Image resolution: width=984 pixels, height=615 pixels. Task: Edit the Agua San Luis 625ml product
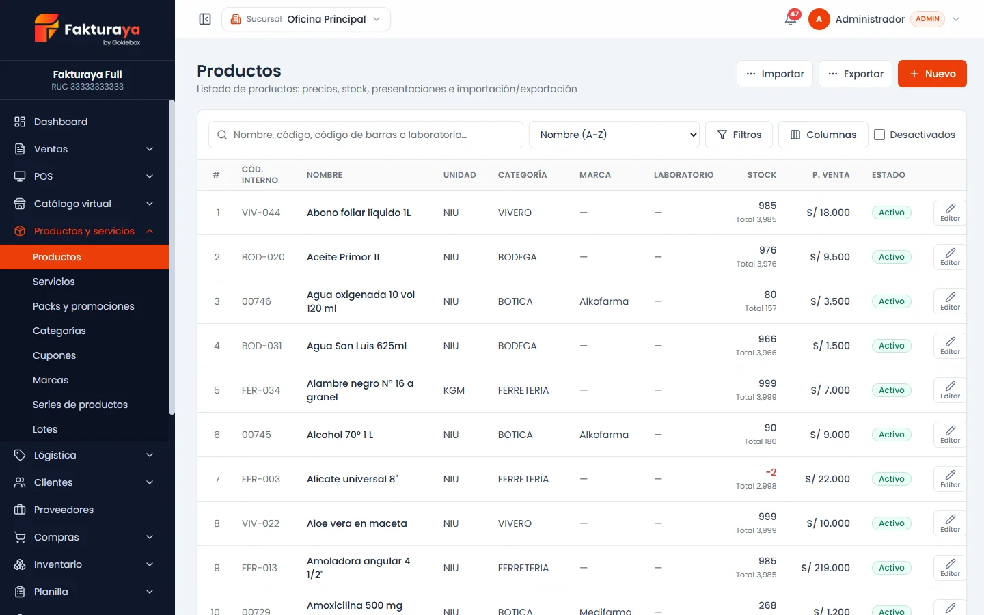[x=950, y=346]
